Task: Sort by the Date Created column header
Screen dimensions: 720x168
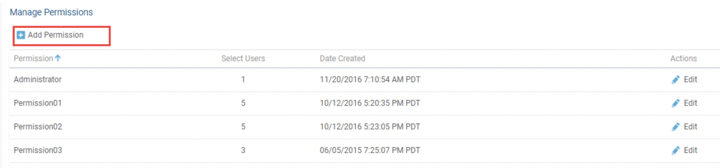Action: click(x=343, y=59)
